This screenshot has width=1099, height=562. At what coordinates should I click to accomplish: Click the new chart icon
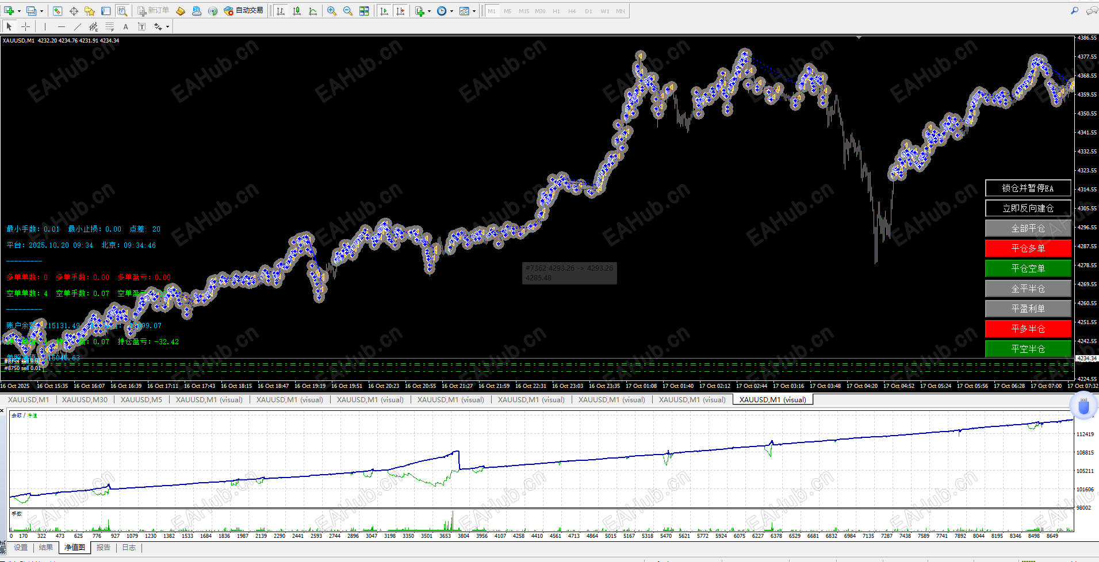point(9,11)
